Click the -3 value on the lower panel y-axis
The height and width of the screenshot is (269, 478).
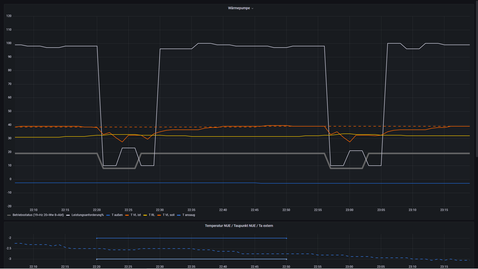click(x=9, y=259)
